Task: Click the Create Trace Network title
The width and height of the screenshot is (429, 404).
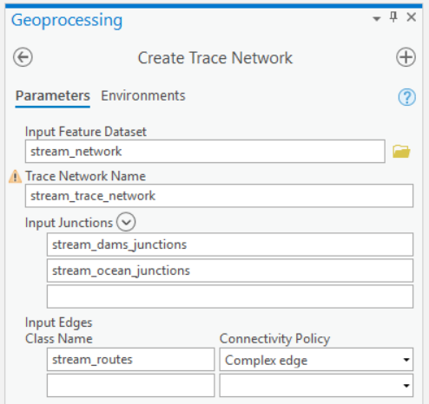Action: (x=215, y=58)
